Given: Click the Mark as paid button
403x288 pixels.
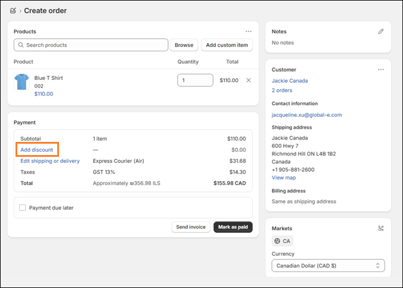Looking at the screenshot, I should pyautogui.click(x=233, y=227).
